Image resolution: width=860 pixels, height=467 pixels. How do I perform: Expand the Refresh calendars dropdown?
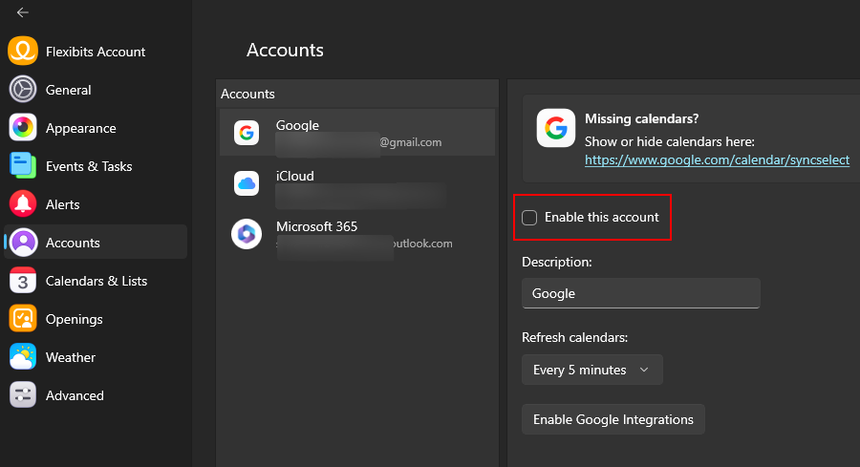(591, 370)
